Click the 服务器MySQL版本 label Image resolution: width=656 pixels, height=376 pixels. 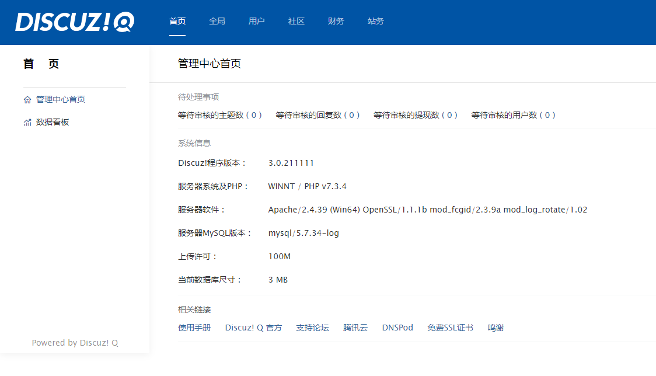pos(215,233)
